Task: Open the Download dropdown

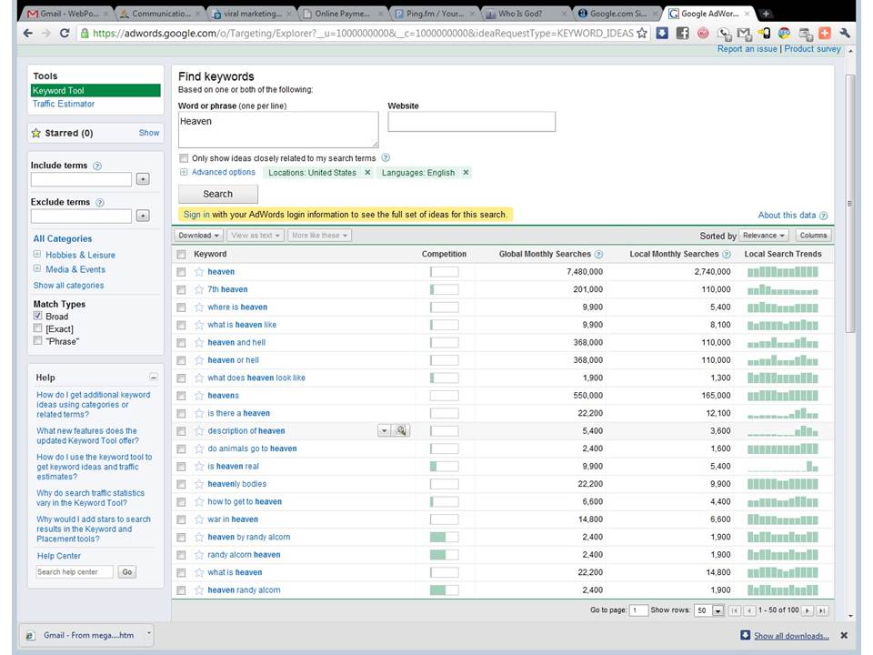Action: pyautogui.click(x=199, y=236)
